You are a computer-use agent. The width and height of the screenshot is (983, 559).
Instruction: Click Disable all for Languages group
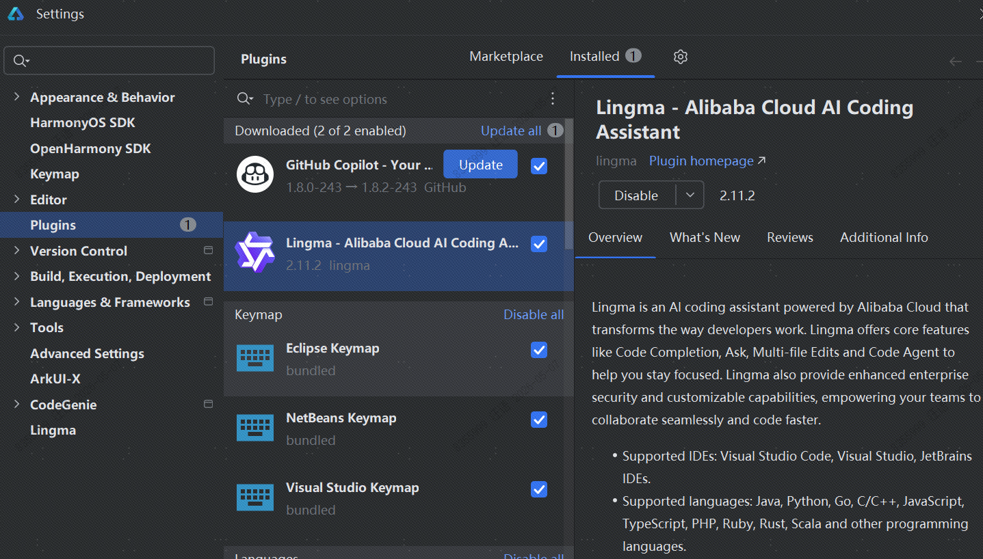coord(534,555)
